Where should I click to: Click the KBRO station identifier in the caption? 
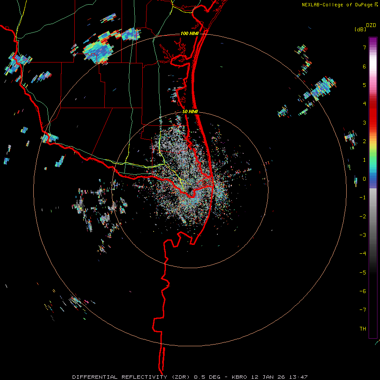(239, 377)
